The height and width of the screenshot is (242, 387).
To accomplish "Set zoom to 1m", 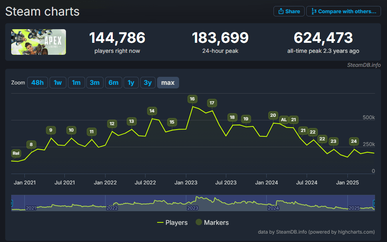I will (x=76, y=82).
